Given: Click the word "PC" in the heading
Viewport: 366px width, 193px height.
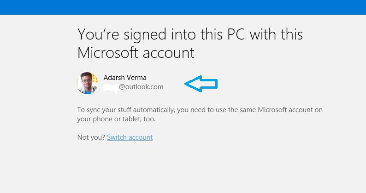Looking at the screenshot, I should coord(236,34).
